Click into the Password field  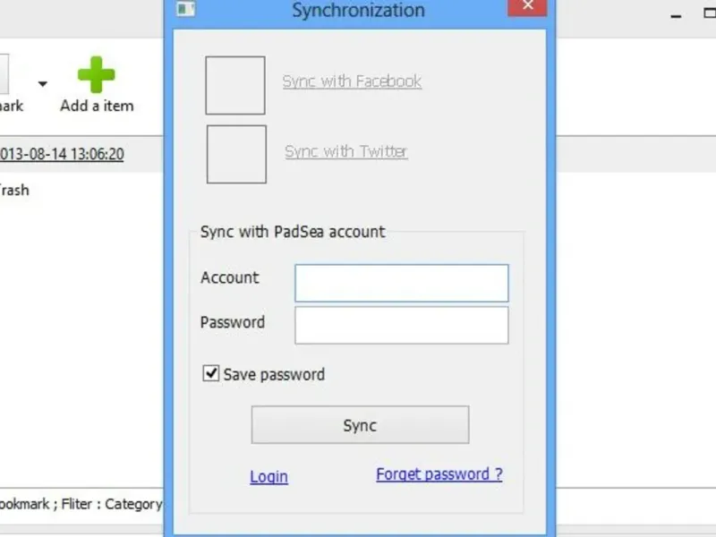(x=402, y=326)
